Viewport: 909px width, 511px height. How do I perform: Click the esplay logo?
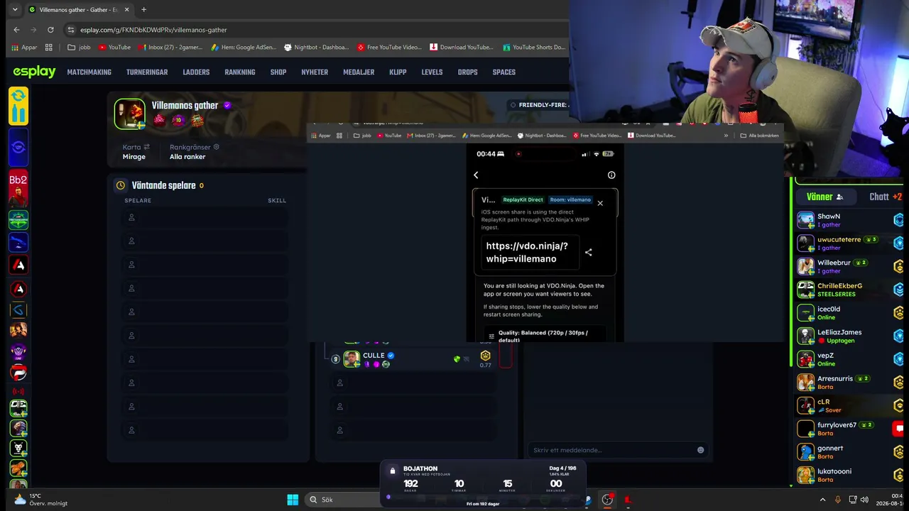click(x=34, y=72)
